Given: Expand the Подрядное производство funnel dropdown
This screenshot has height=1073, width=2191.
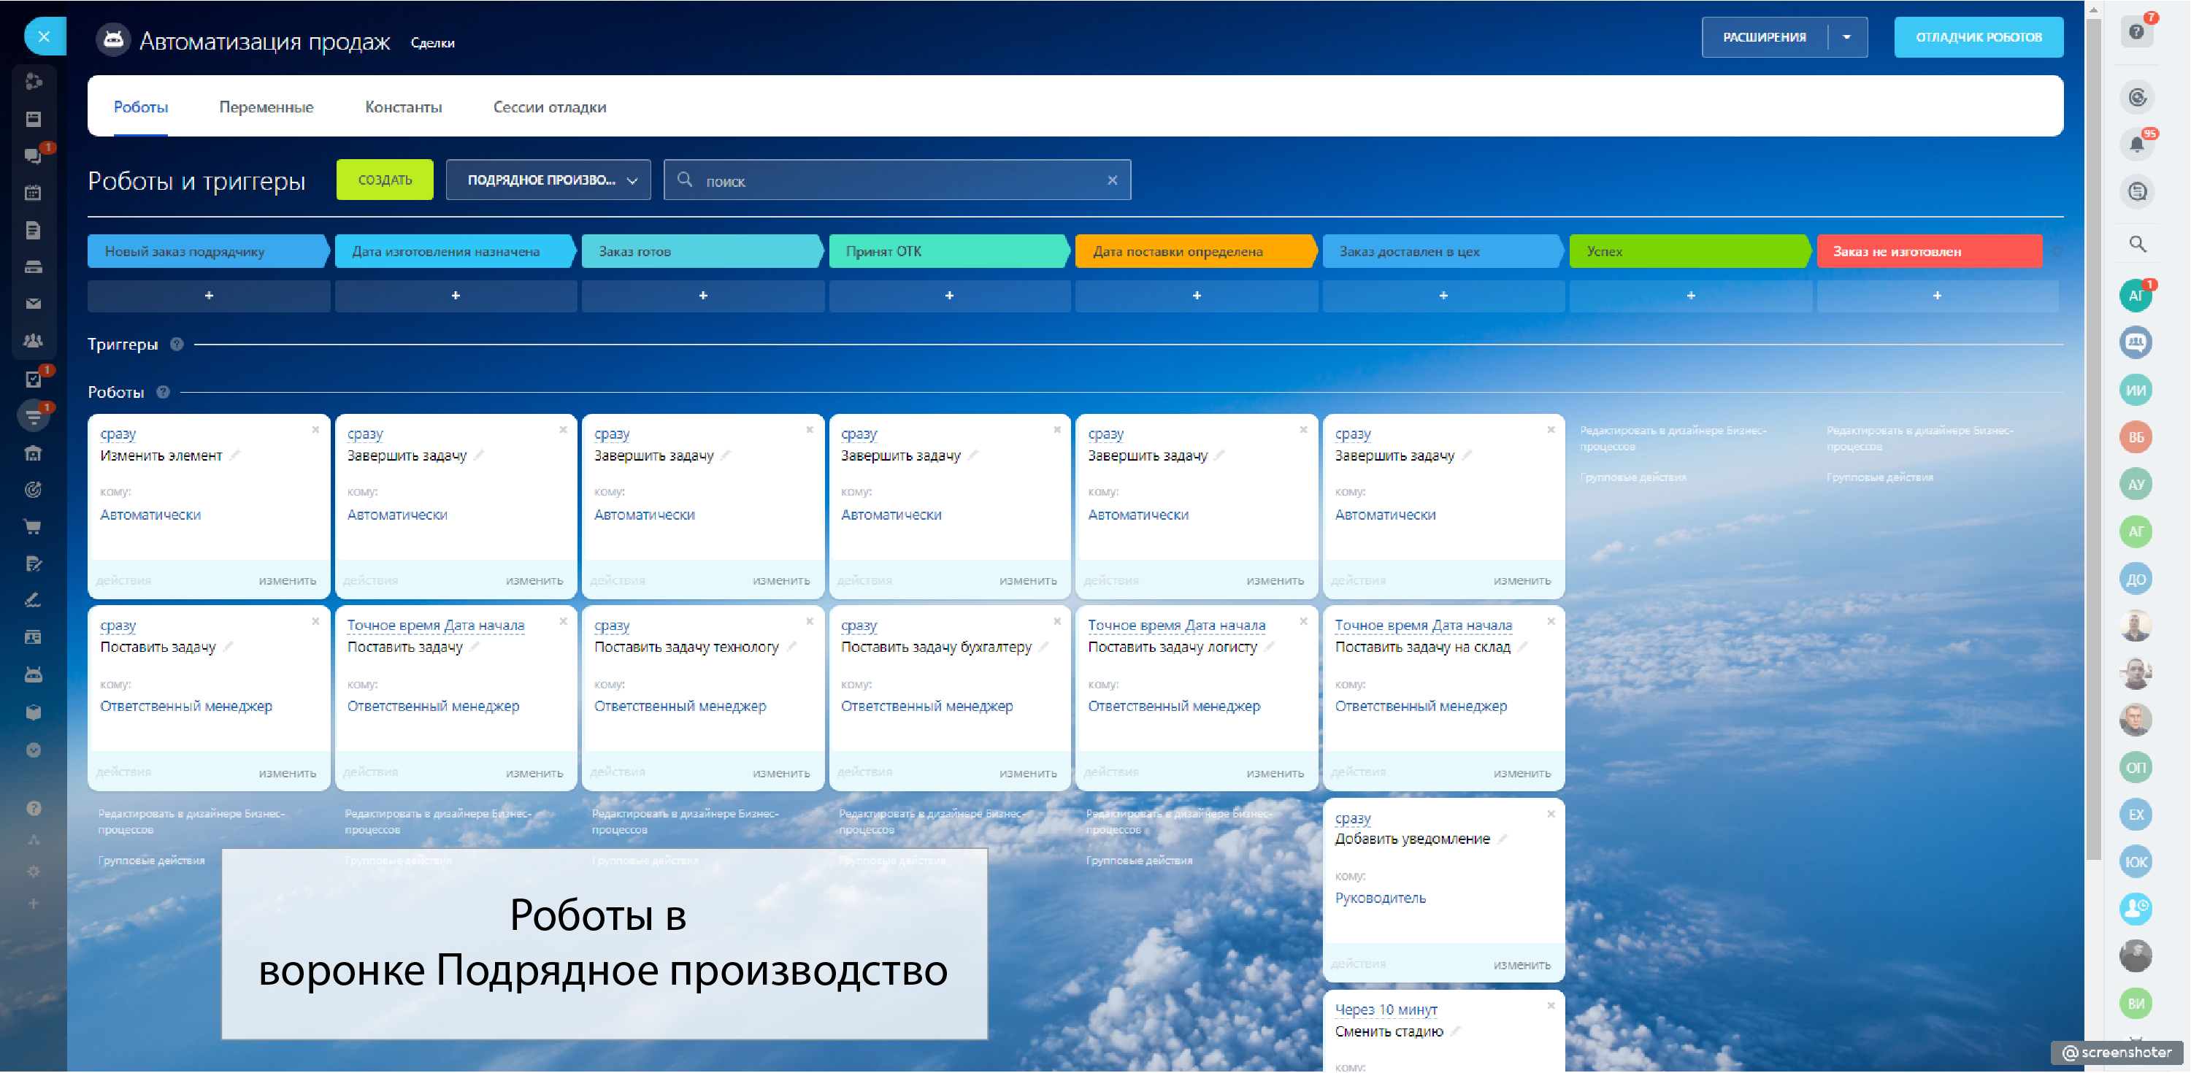Looking at the screenshot, I should [x=548, y=180].
